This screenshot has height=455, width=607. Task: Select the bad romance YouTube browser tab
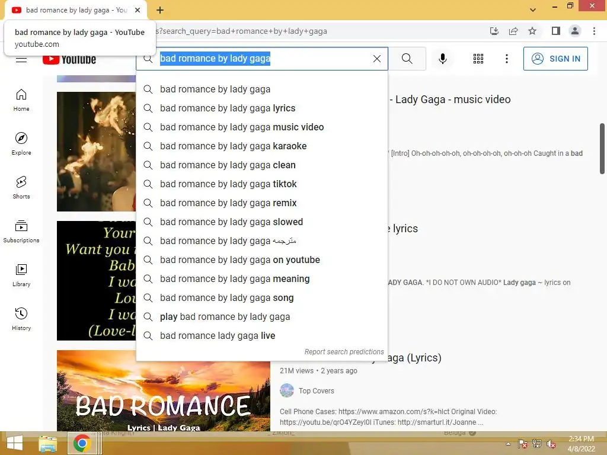pos(75,10)
